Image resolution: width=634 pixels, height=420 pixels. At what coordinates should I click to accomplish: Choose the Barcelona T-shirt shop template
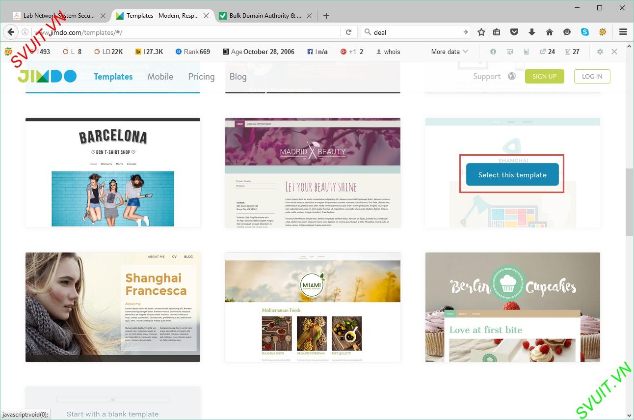[x=113, y=173]
